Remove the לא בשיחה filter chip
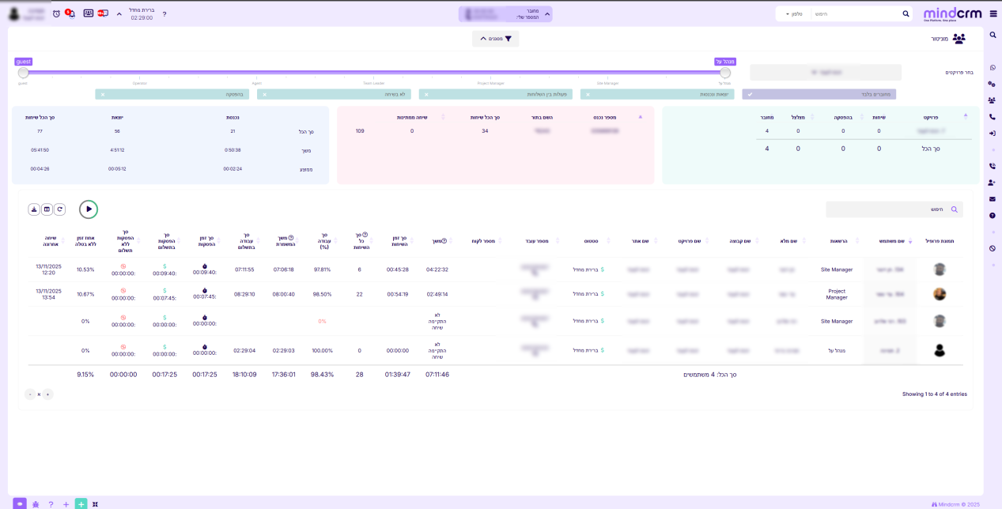Screen dimensions: 1002x509 264,93
